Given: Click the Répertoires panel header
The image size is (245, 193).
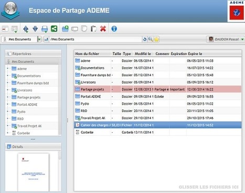Looking at the screenshot, I should (x=33, y=53).
